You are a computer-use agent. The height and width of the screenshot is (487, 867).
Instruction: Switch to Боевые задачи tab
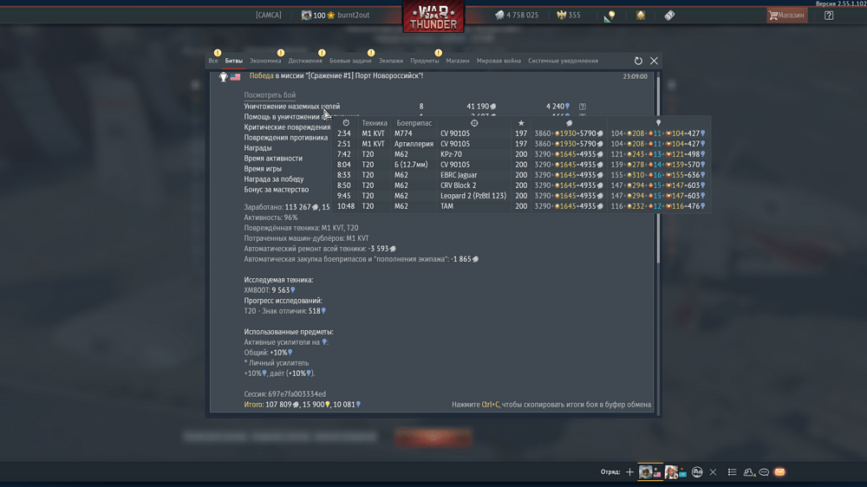tap(350, 61)
